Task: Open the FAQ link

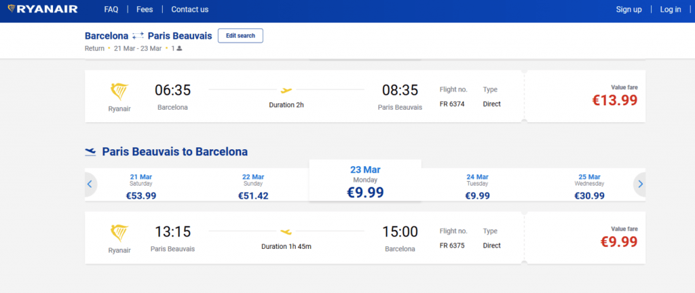Action: [111, 9]
